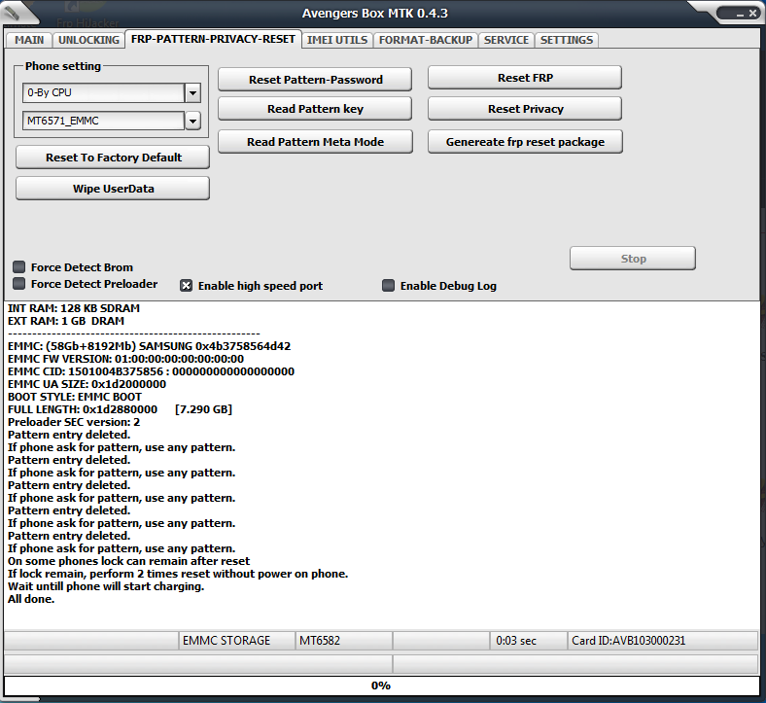Click Read Pattern key button
Screen dimensions: 766x703
(315, 109)
